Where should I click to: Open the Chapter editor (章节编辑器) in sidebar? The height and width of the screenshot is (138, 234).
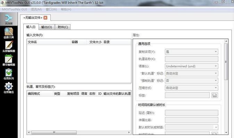point(9,60)
